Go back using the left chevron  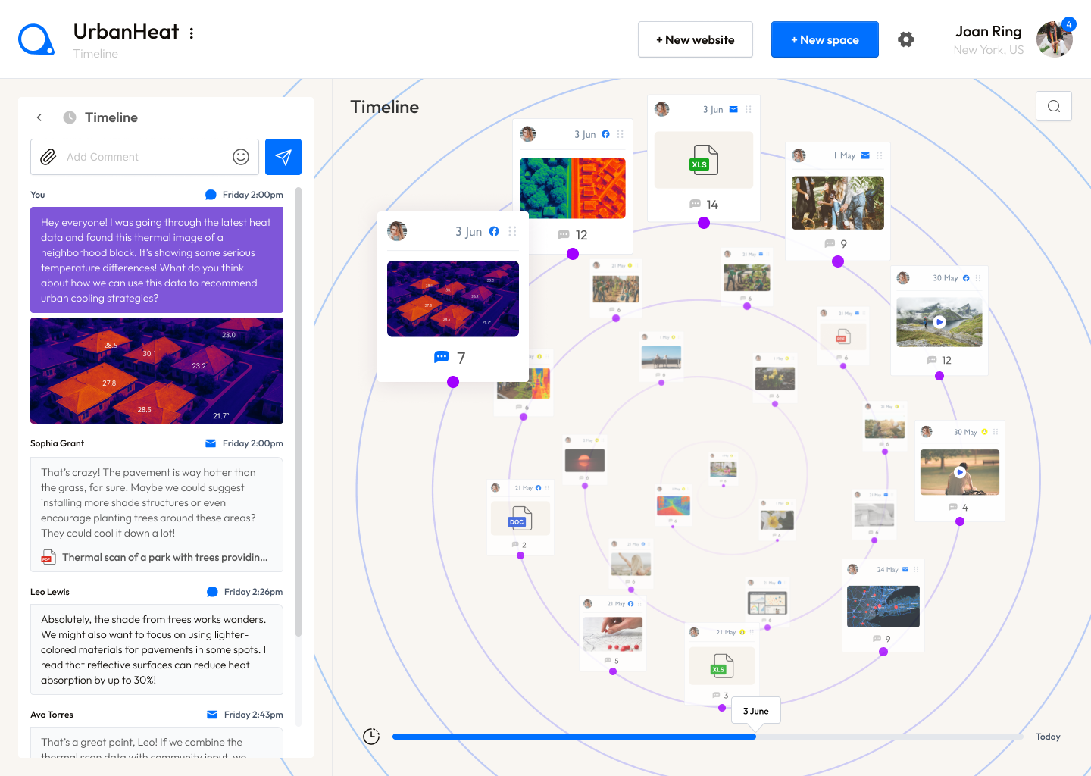pos(39,117)
